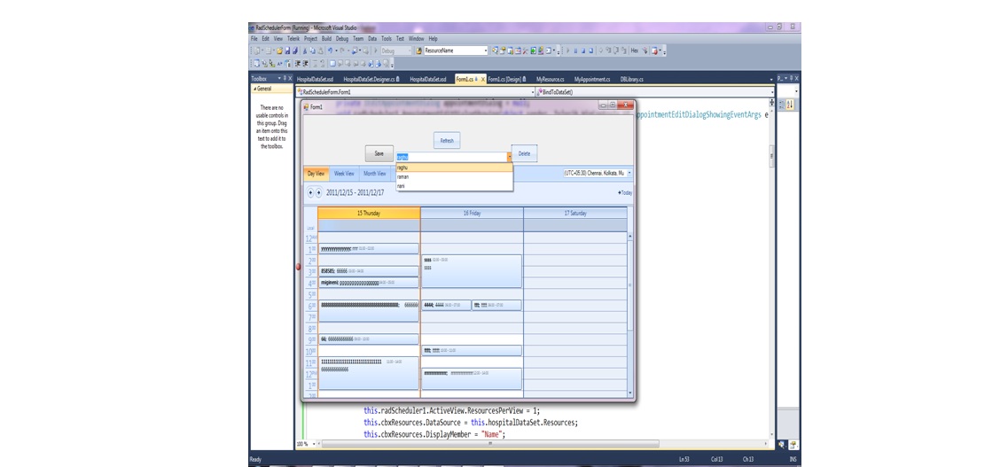Screen dimensions: 1008x467
Task: Open the Build menu
Action: click(x=326, y=38)
